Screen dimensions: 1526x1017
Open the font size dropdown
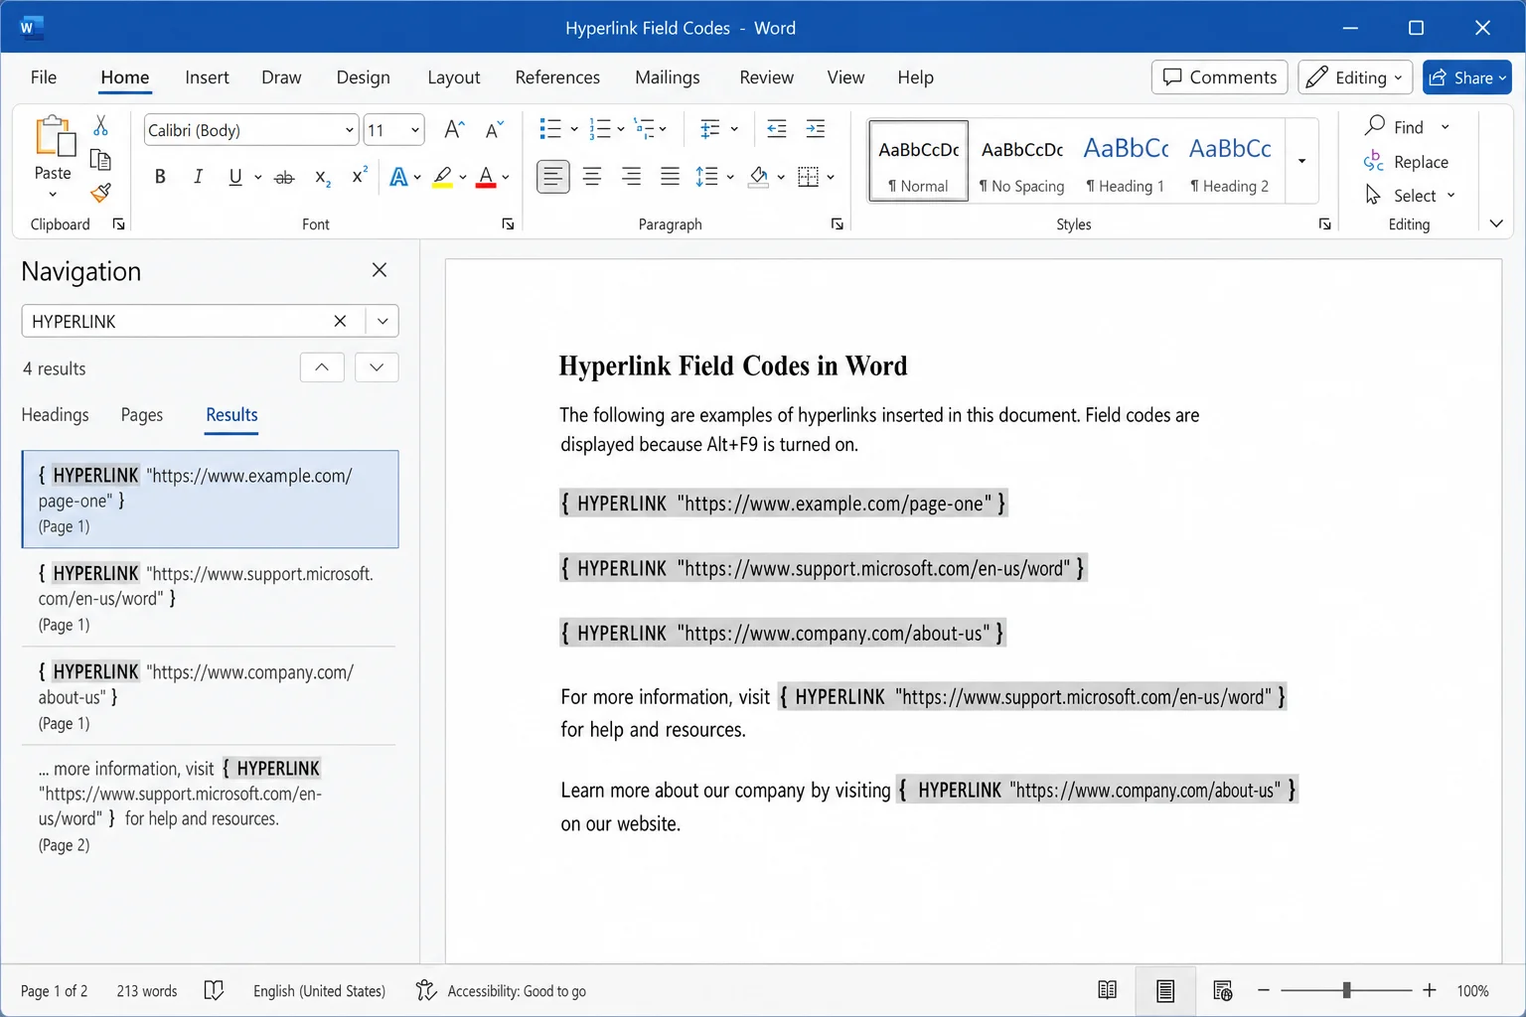point(414,130)
